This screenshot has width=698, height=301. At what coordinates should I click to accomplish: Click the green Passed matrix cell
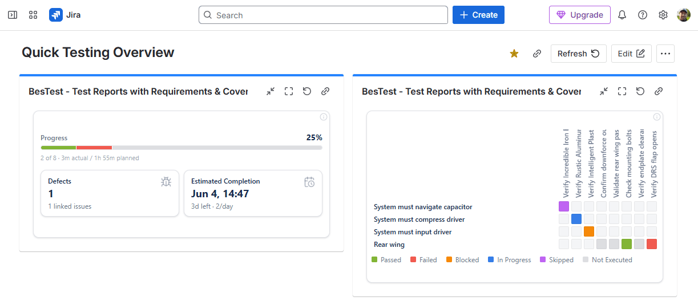(627, 244)
